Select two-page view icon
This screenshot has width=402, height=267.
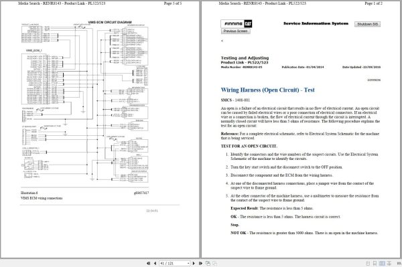(382, 263)
